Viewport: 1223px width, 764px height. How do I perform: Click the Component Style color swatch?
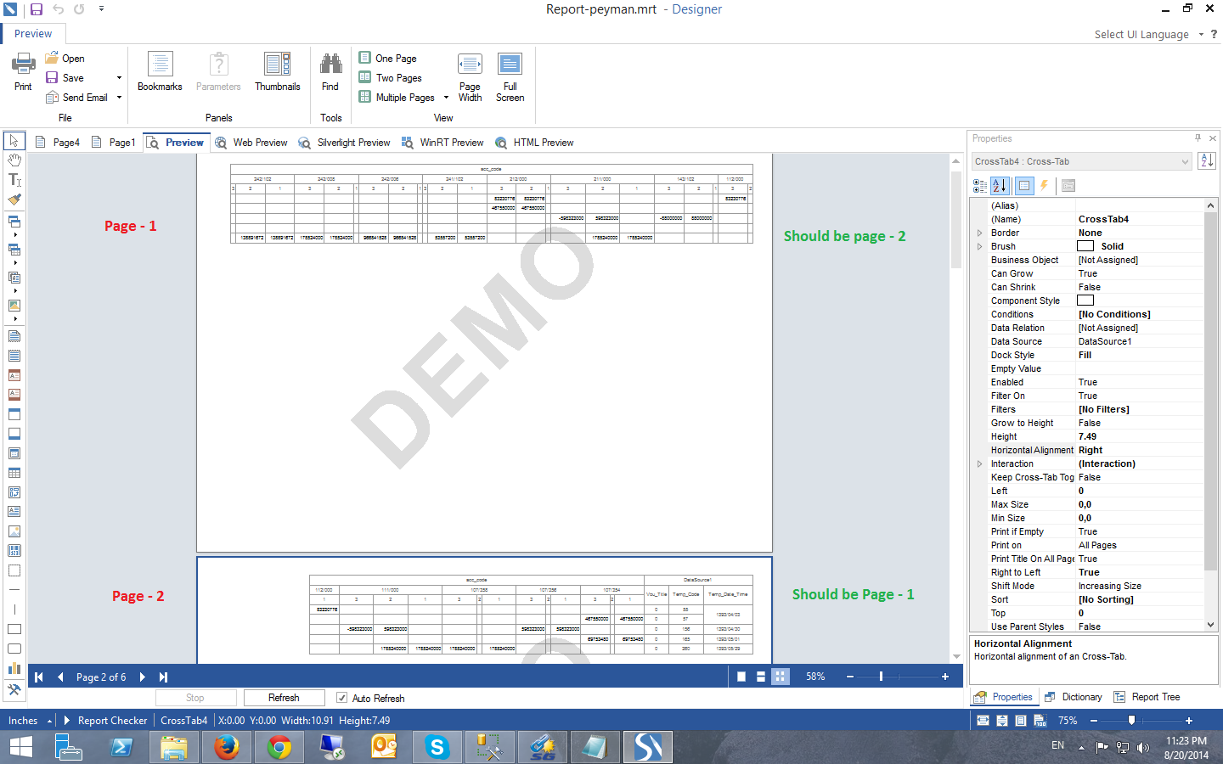(x=1085, y=301)
